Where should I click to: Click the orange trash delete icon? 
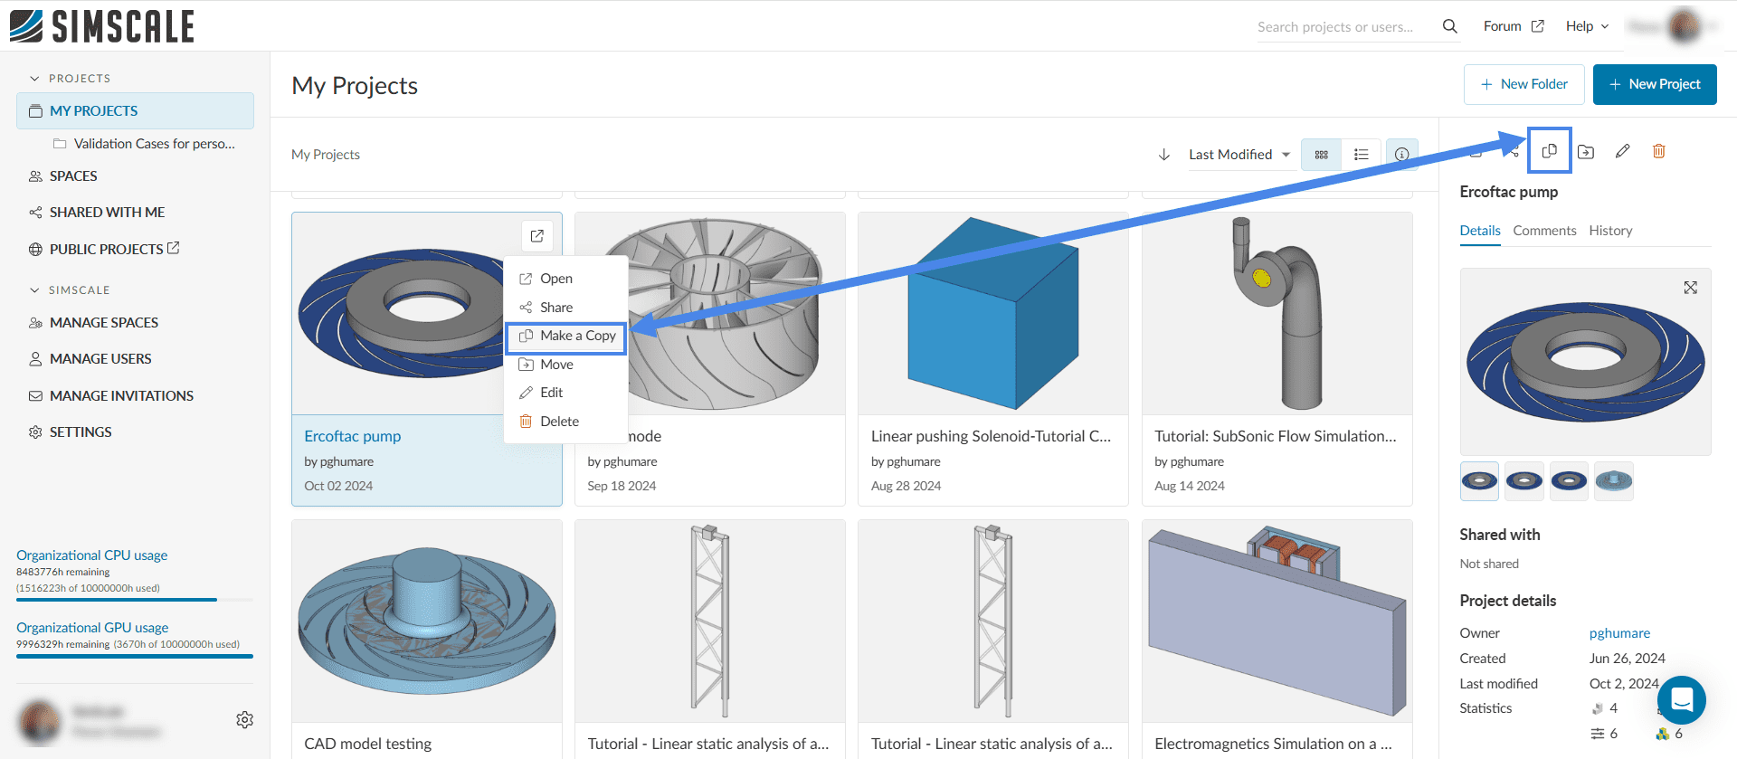click(1658, 151)
